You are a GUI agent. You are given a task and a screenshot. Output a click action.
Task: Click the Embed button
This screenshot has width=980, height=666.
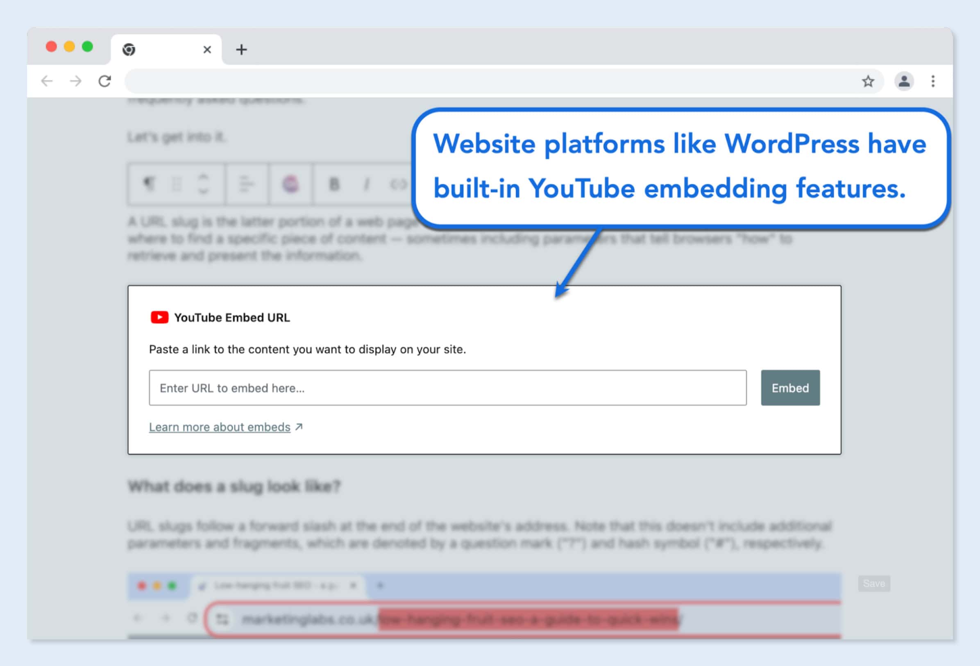[x=790, y=388]
